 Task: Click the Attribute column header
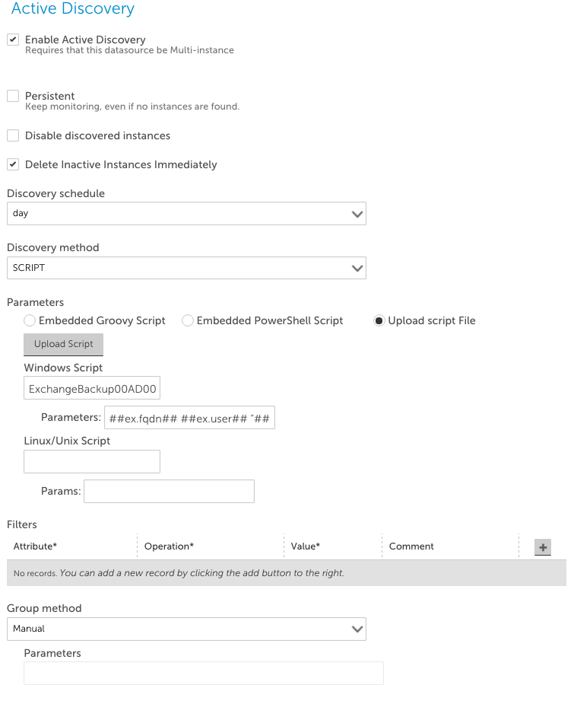click(x=35, y=546)
